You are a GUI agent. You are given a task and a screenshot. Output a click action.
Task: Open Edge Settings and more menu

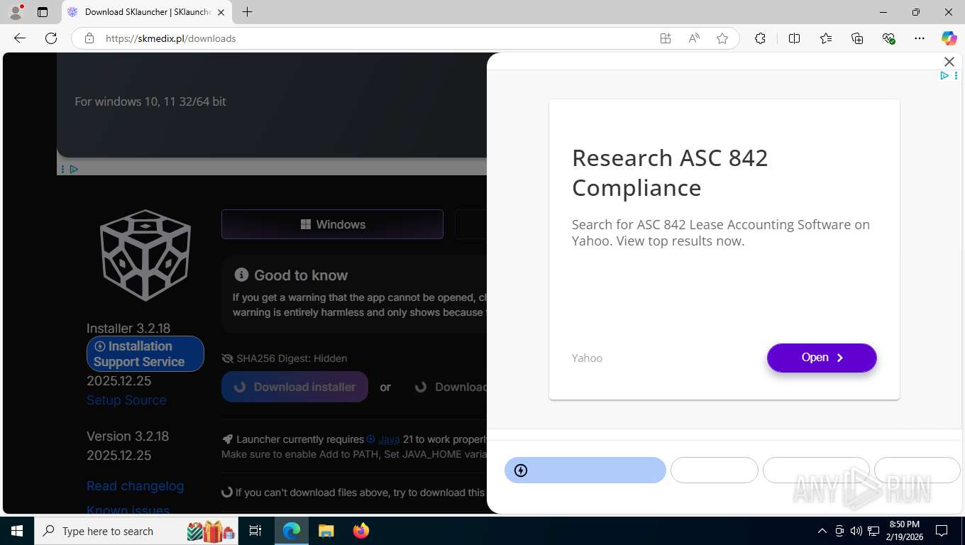(x=920, y=38)
